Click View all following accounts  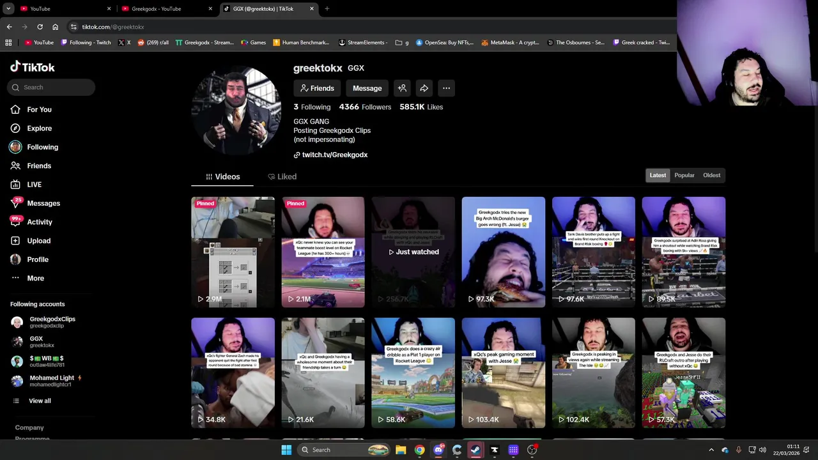point(32,401)
